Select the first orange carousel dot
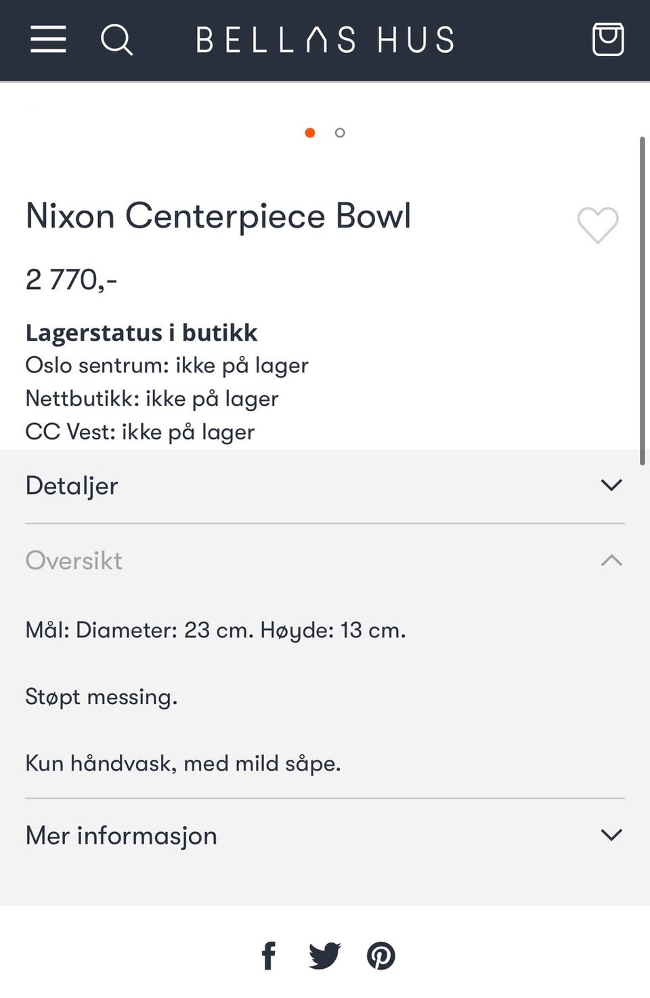 [x=310, y=133]
